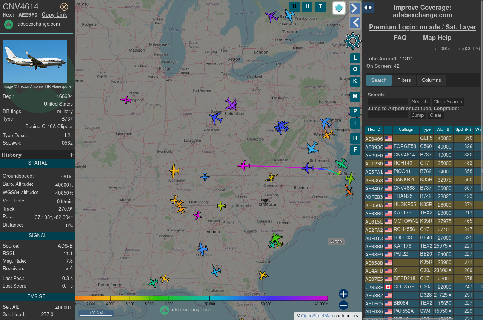
Task: Focus the Jump to Airport input field
Action: 388,115
